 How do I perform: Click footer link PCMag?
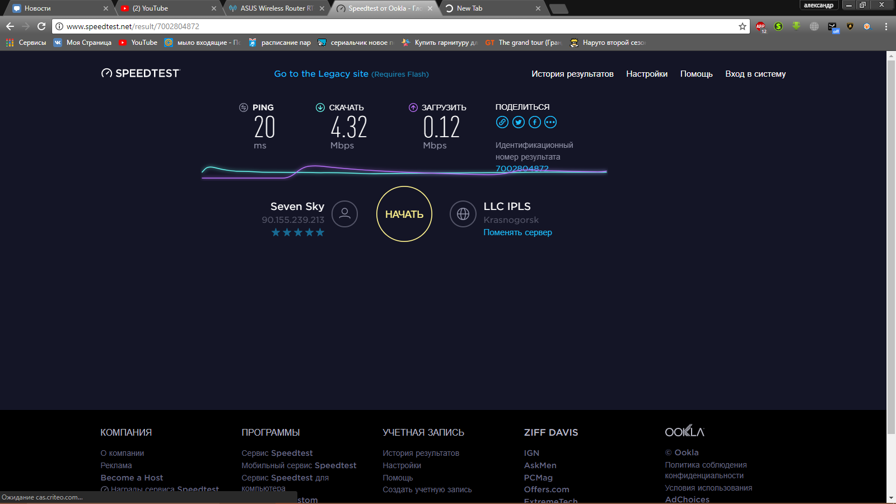click(x=538, y=478)
